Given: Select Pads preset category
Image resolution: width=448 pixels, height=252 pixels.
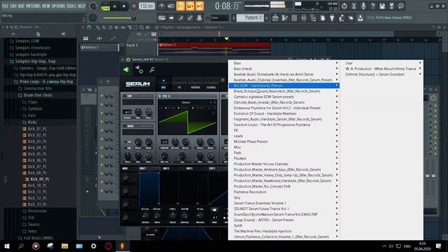Looking at the screenshot, I should coord(283,153).
